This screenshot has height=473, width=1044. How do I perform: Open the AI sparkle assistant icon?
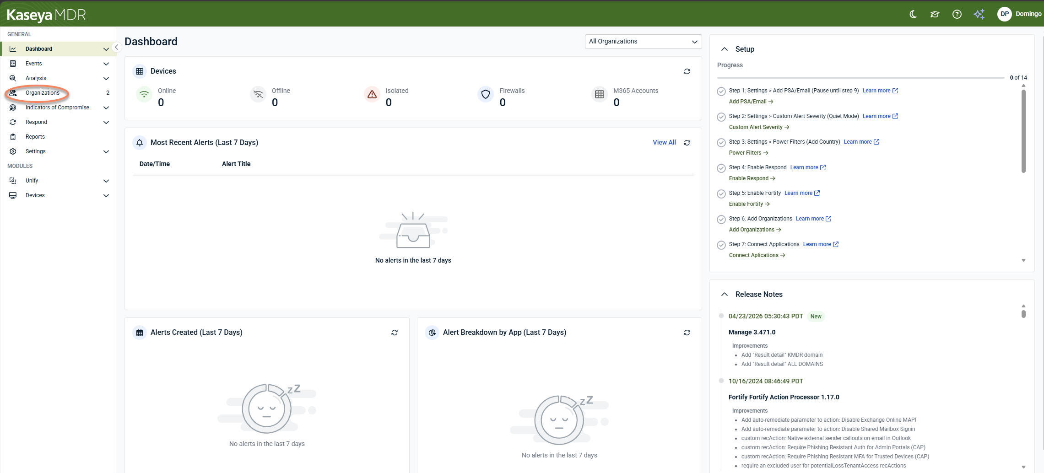coord(979,14)
